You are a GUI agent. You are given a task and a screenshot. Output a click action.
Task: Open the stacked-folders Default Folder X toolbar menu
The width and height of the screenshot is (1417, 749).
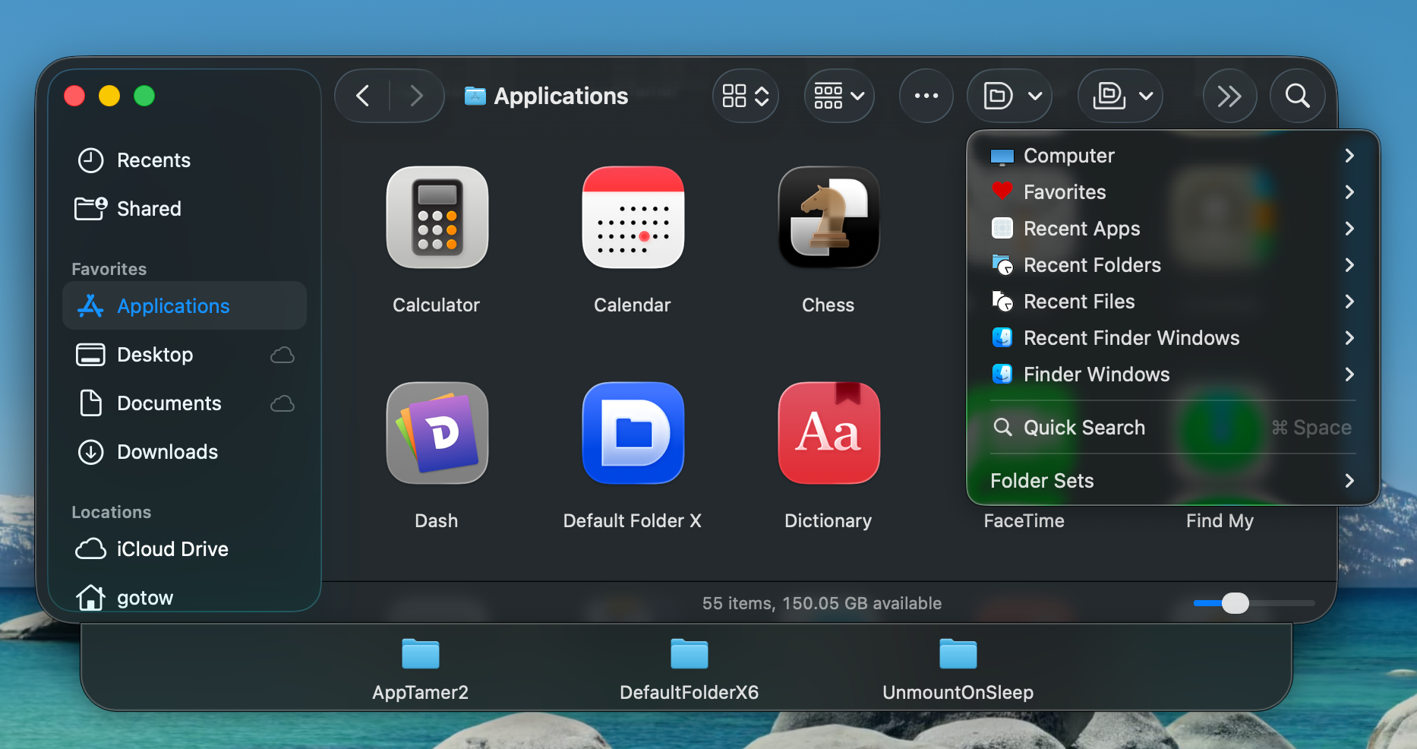tap(1121, 96)
